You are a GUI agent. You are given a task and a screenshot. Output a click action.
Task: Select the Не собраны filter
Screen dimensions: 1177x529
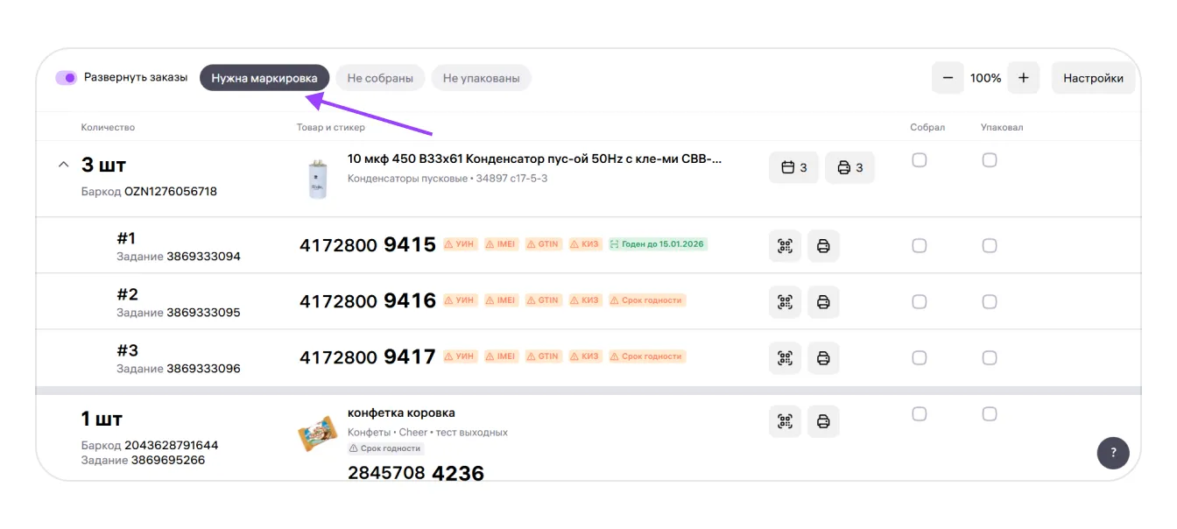(380, 78)
